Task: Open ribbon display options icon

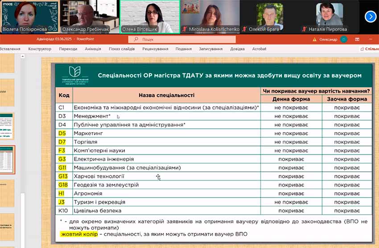Action: click(x=357, y=39)
